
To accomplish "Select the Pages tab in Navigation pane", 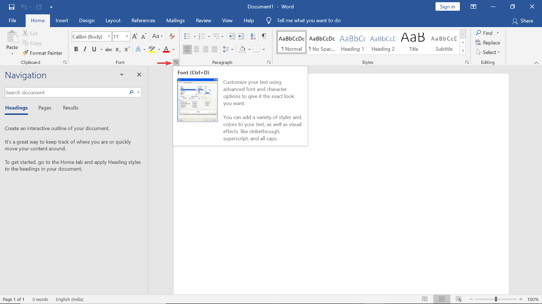I will click(x=44, y=107).
